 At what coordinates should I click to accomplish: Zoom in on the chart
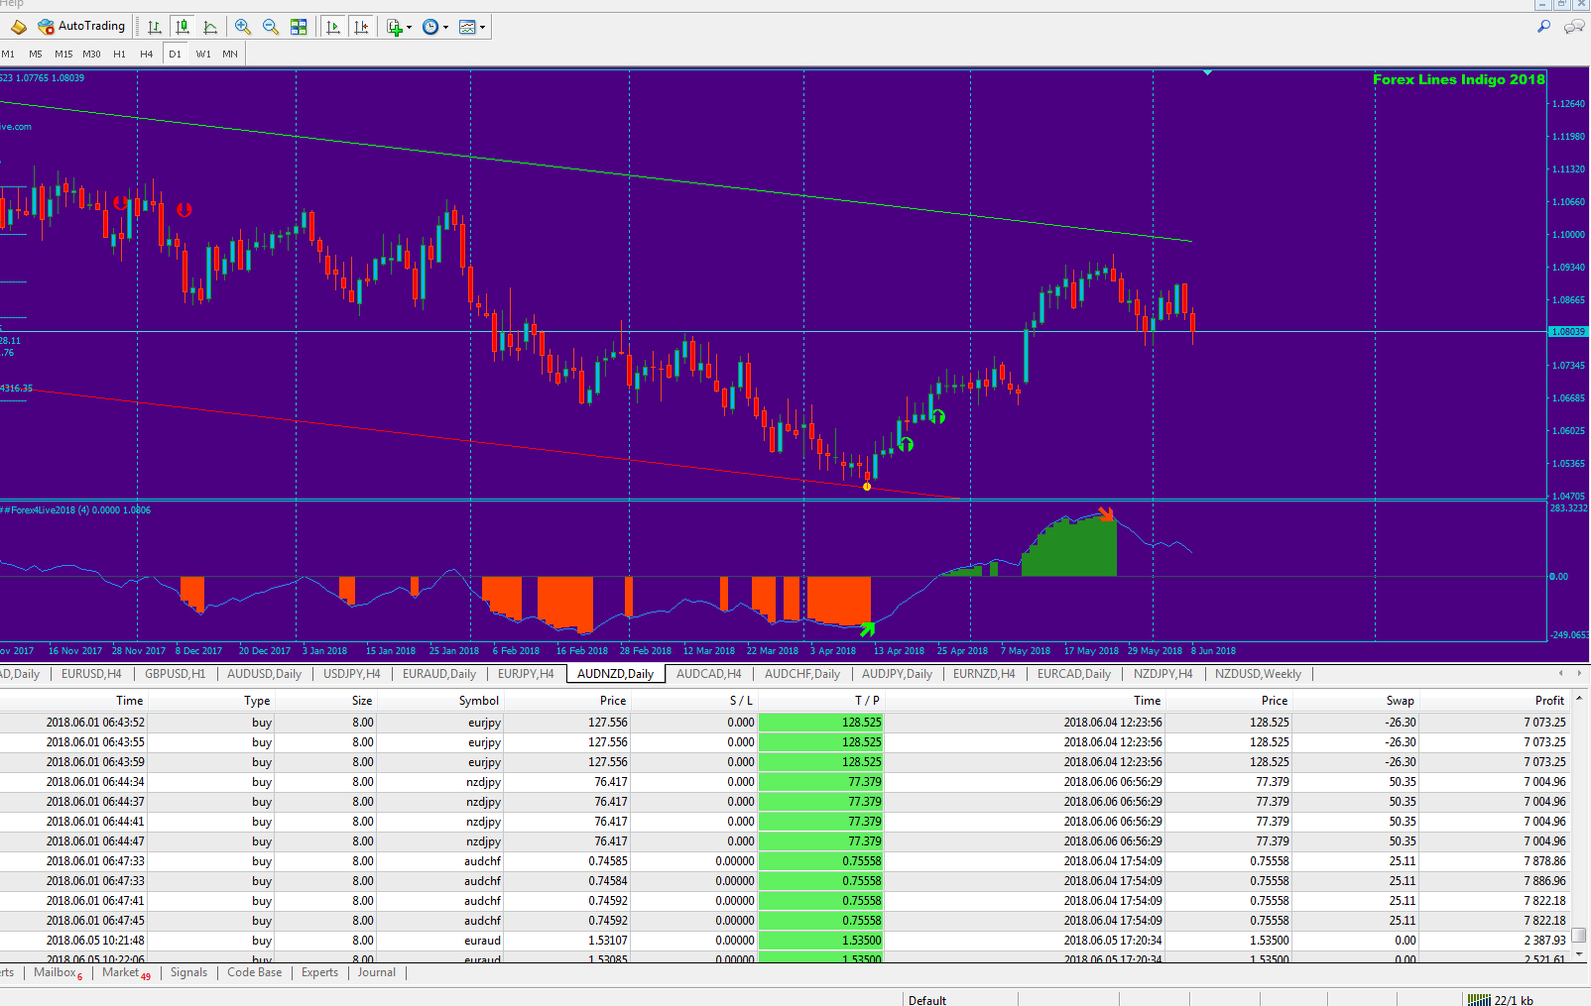tap(243, 27)
